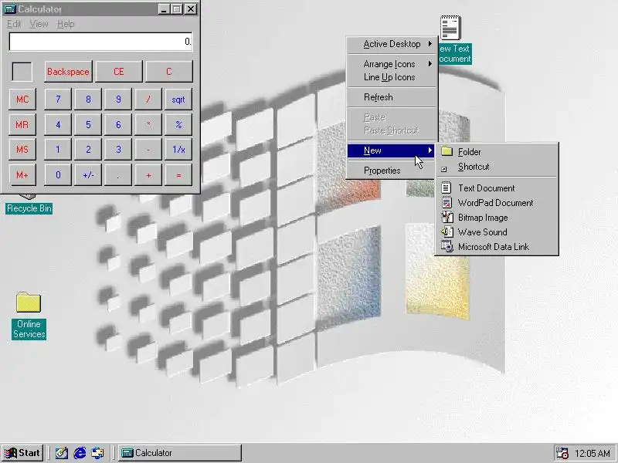This screenshot has height=463, width=618.
Task: Click the MC memory clear button
Action: [x=22, y=100]
